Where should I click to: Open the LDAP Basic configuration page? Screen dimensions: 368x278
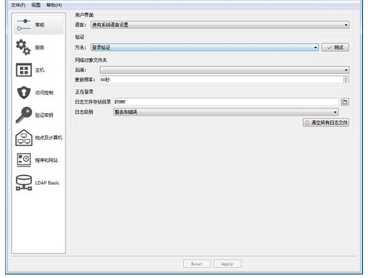(x=39, y=182)
